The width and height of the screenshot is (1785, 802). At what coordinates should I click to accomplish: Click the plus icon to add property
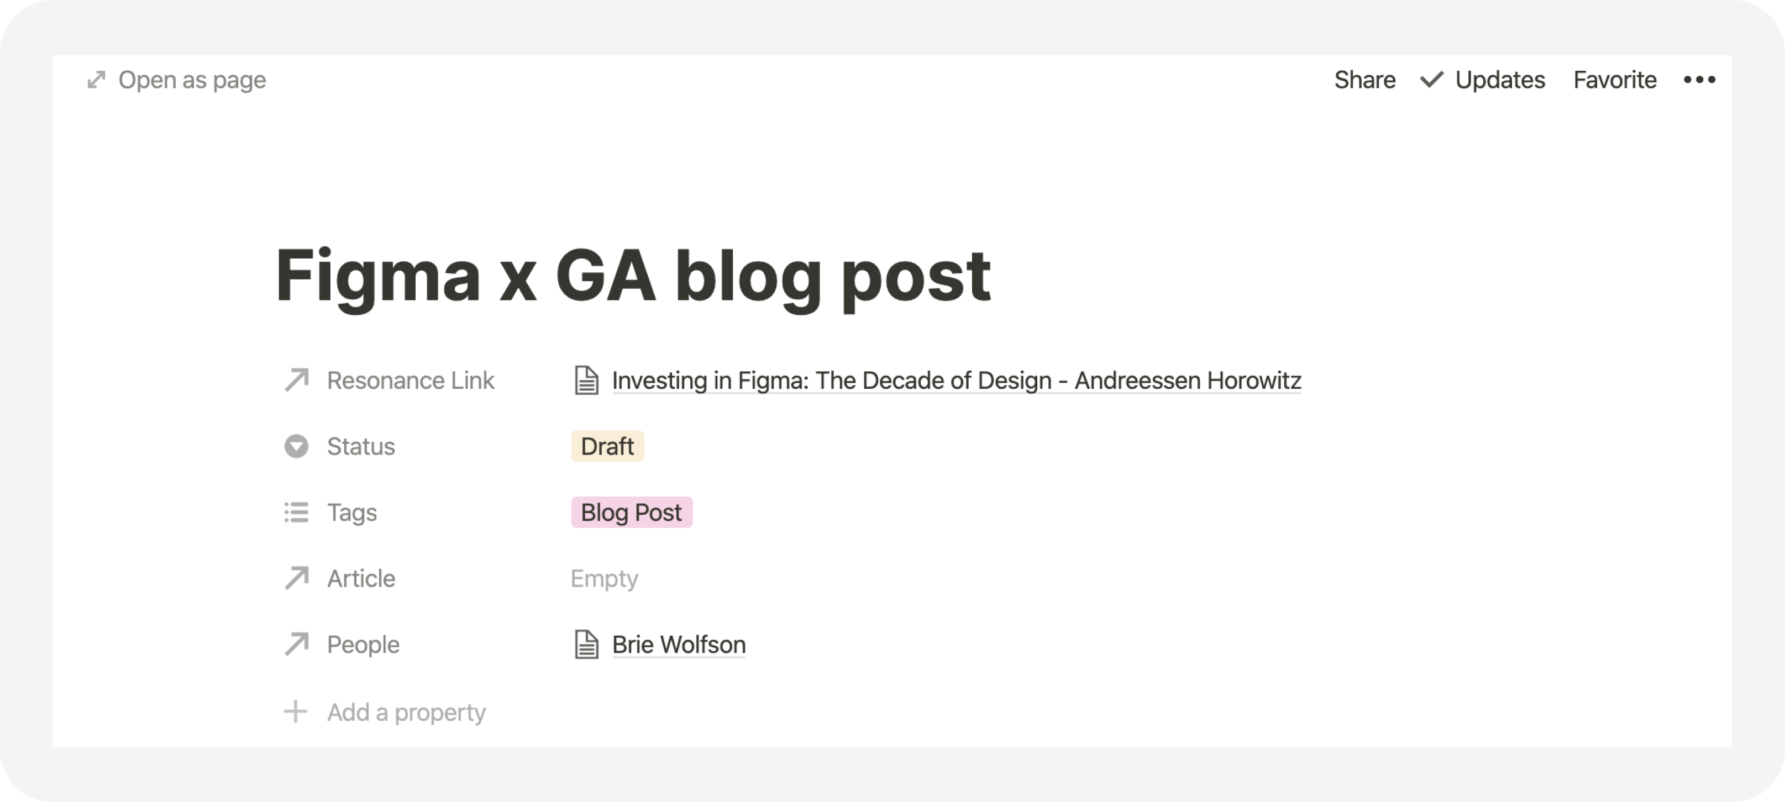[296, 711]
